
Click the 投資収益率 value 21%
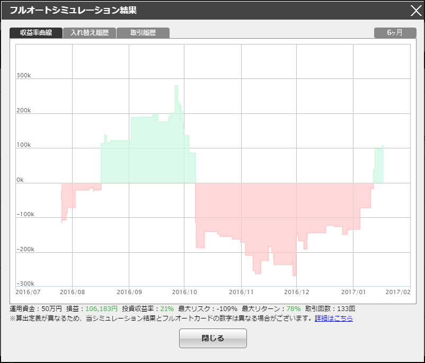pos(167,309)
